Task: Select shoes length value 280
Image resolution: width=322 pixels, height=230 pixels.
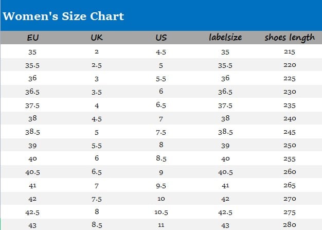Action: 290,225
